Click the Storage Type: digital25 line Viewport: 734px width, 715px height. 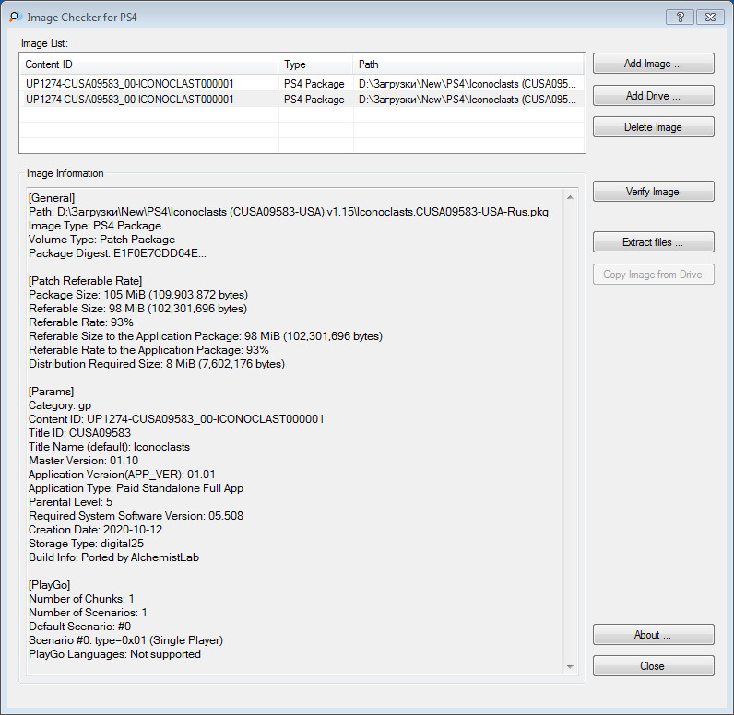click(86, 544)
